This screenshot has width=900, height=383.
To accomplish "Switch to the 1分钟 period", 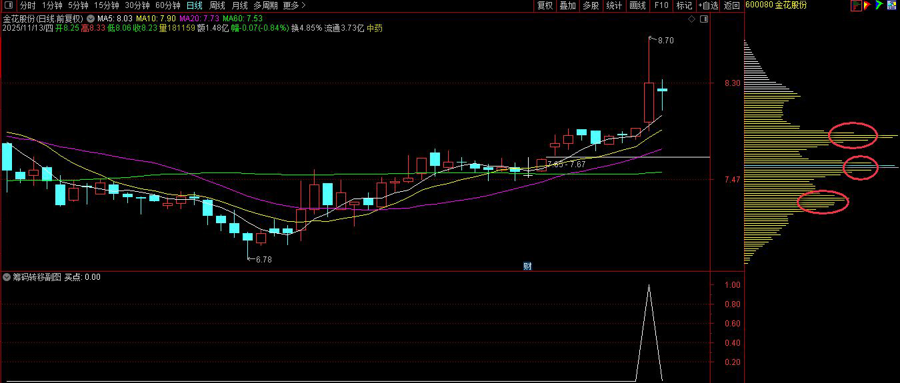I will tap(52, 5).
